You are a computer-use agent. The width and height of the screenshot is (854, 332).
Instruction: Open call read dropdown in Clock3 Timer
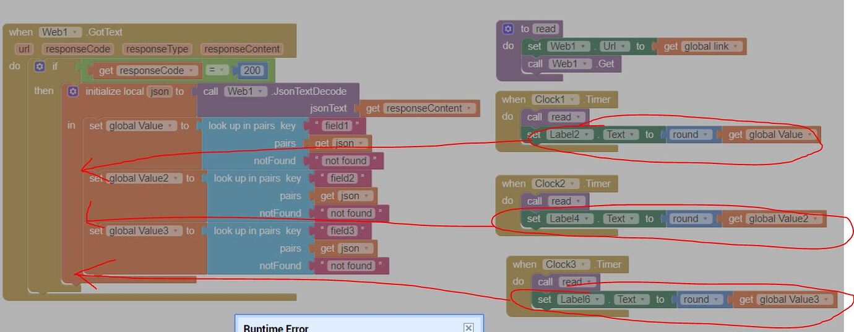pyautogui.click(x=576, y=282)
